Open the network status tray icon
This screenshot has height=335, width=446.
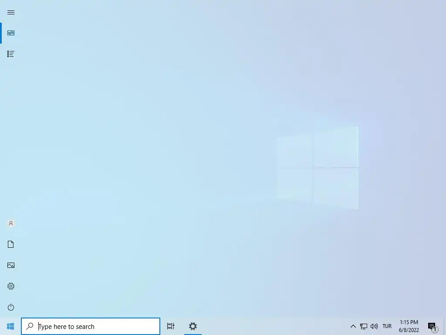click(364, 326)
